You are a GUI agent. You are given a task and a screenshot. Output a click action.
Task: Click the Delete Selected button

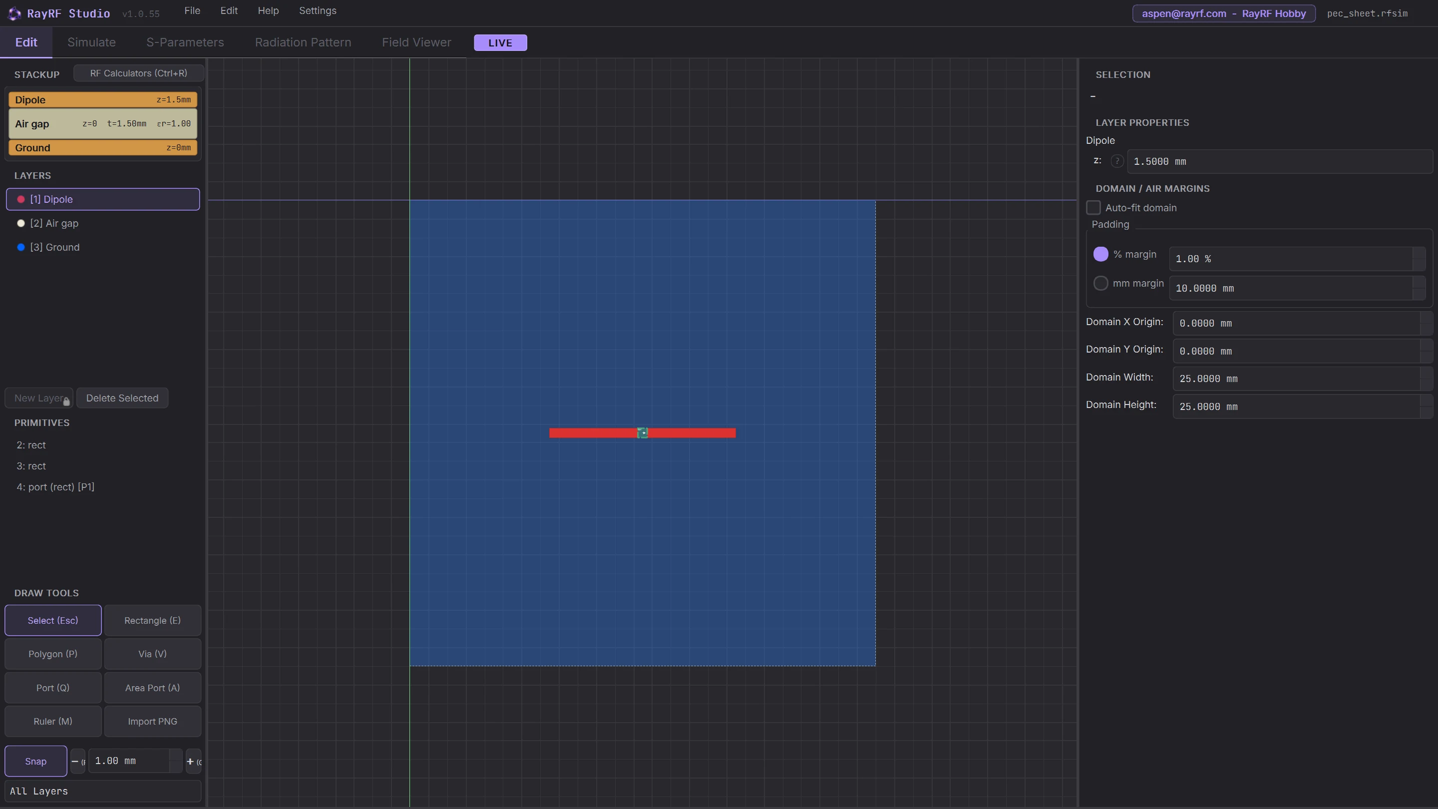point(122,398)
